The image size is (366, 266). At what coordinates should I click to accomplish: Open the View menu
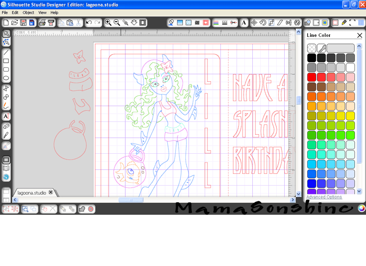[42, 12]
